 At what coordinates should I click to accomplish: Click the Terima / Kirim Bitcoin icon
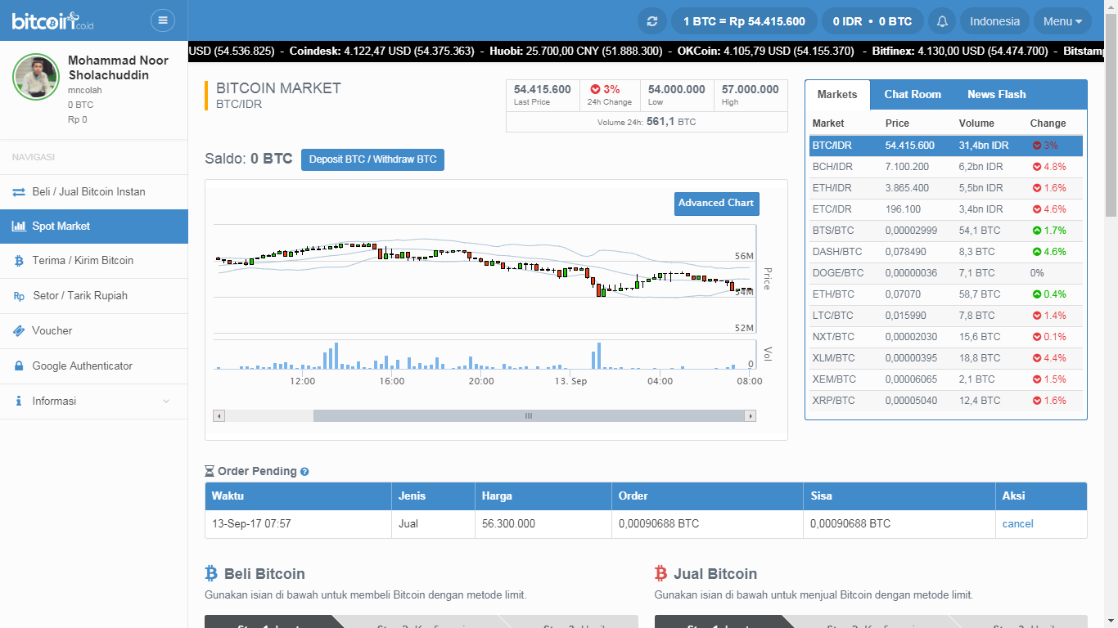(x=18, y=261)
